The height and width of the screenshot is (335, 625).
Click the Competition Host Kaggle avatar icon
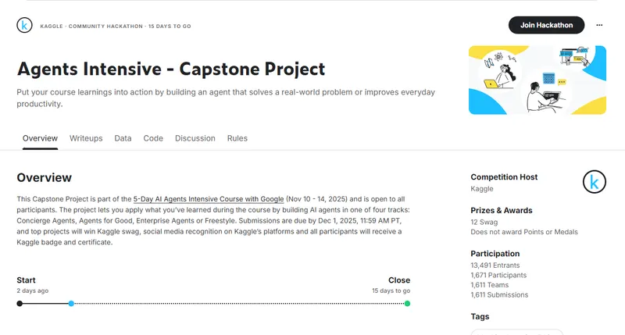[x=595, y=182]
